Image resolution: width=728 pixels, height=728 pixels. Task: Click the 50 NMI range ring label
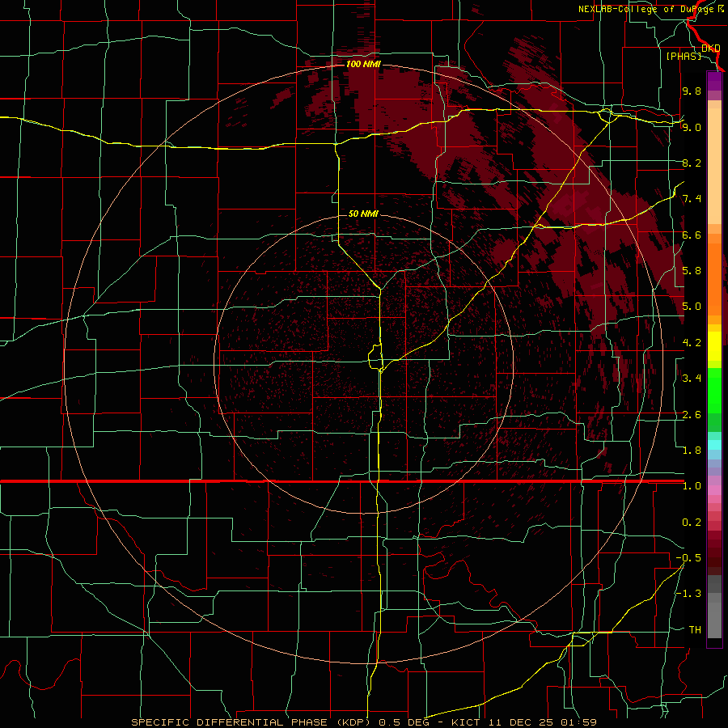(x=363, y=214)
